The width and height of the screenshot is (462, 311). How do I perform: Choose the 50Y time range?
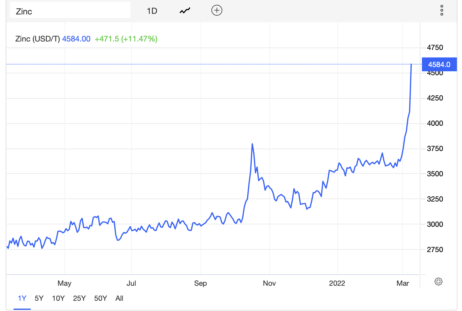pyautogui.click(x=100, y=298)
